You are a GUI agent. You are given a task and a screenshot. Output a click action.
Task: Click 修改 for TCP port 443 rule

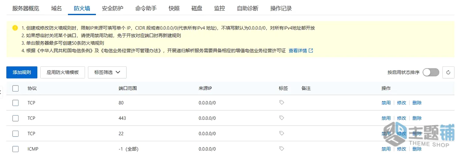[x=401, y=118]
